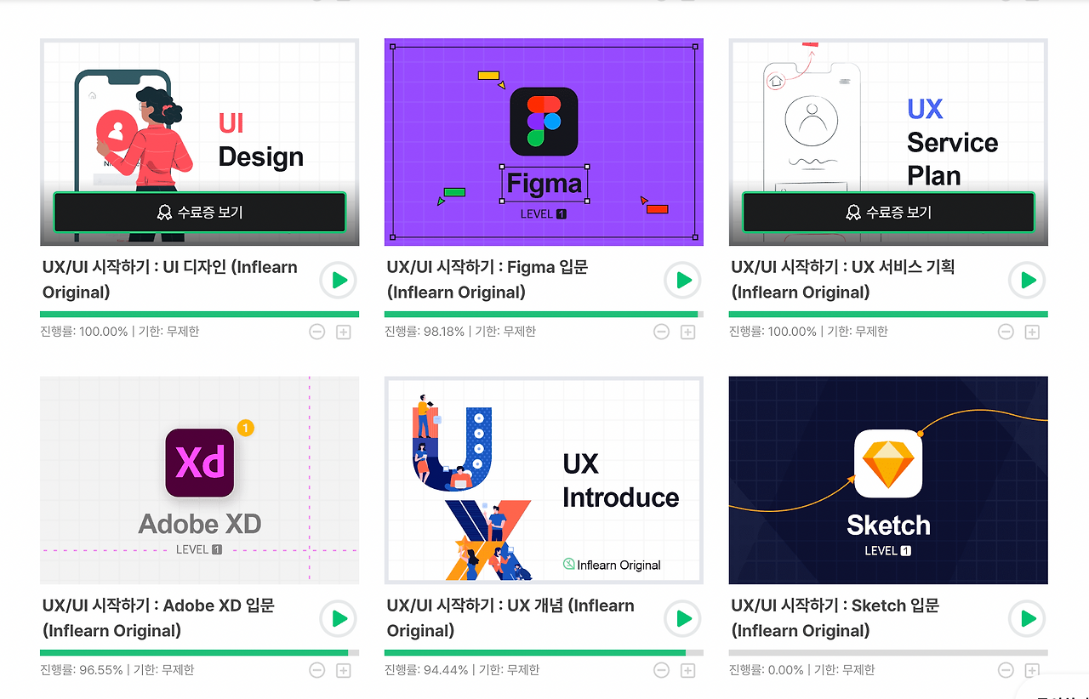This screenshot has width=1089, height=699.
Task: Click the '진행률: 96.55% | 기한: 무제한' text
Action: click(x=117, y=670)
